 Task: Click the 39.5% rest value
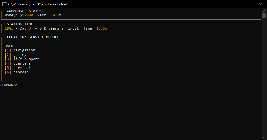(x=56, y=15)
